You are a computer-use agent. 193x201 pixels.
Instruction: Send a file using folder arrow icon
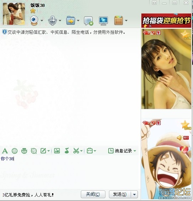[x=71, y=20]
